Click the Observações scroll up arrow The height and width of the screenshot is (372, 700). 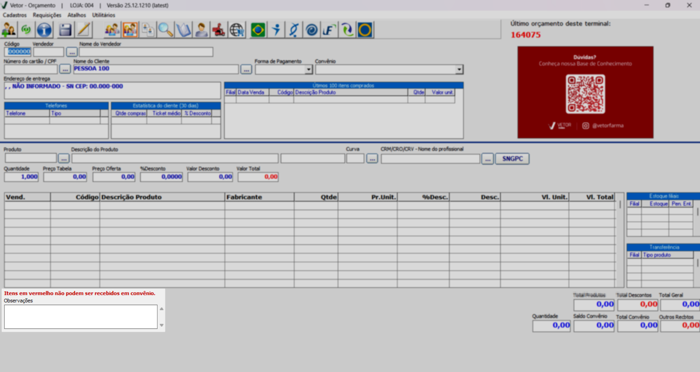pos(161,309)
